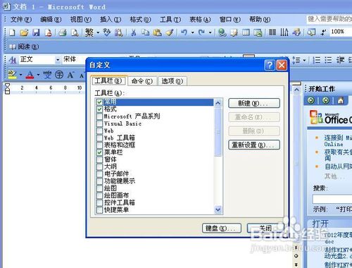Click the Insert Excel Worksheet icon
This screenshot has height=268, width=352.
[x=258, y=32]
